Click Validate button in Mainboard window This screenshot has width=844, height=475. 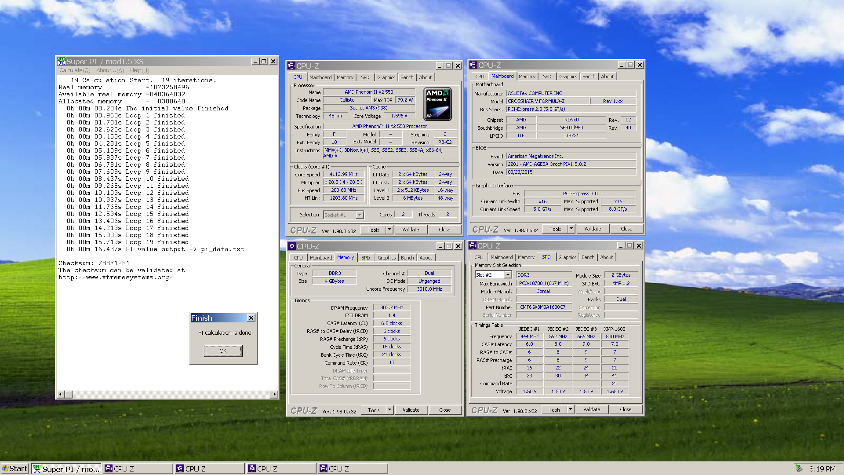593,229
